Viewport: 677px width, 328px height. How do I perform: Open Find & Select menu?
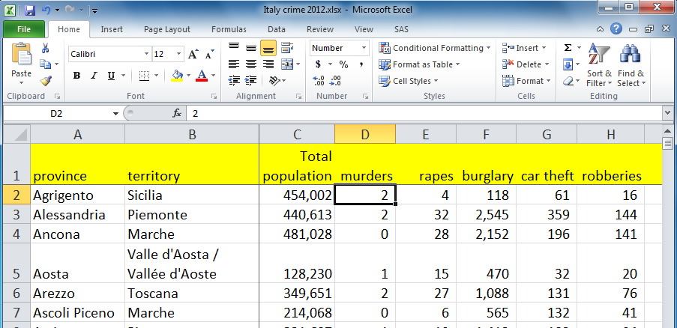631,64
